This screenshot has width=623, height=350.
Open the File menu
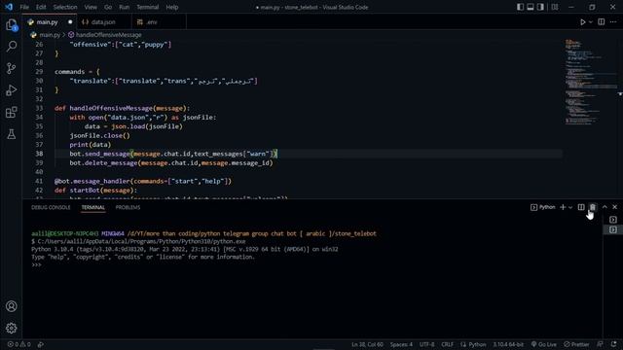coord(24,7)
